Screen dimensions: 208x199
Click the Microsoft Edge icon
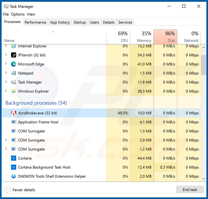14,64
